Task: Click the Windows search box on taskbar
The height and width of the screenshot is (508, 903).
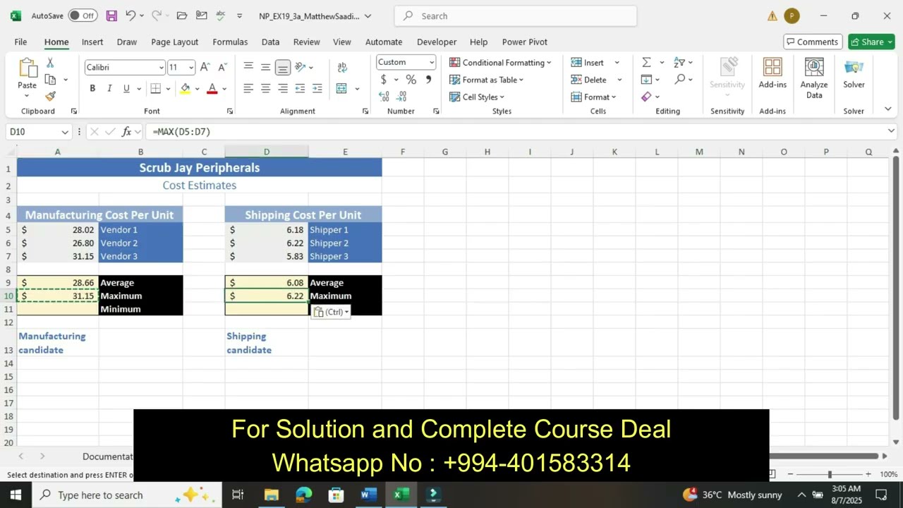Action: coord(127,495)
